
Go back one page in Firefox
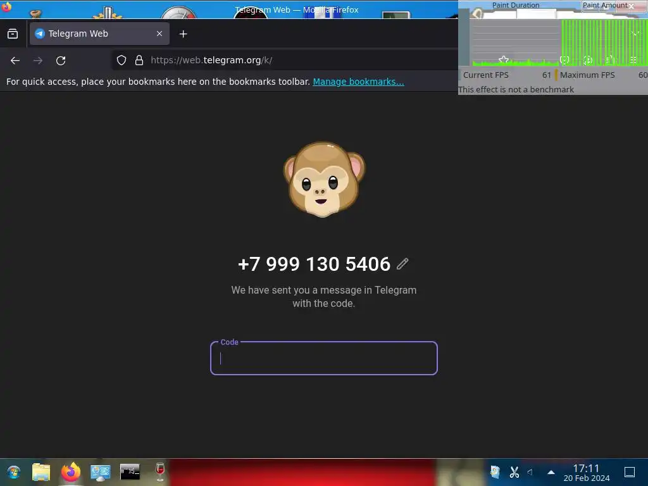(15, 61)
